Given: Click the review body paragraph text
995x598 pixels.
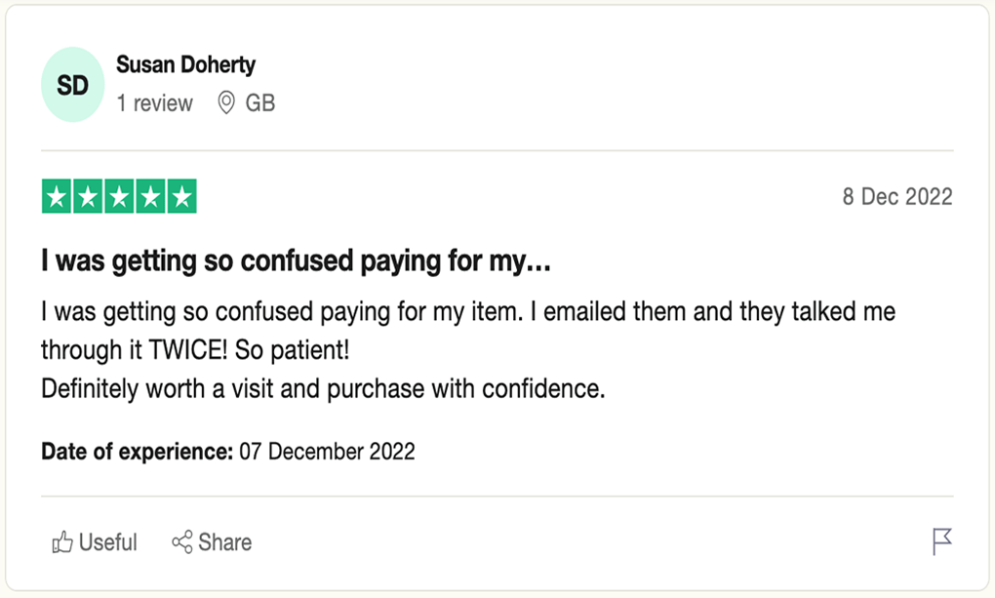Looking at the screenshot, I should (468, 350).
